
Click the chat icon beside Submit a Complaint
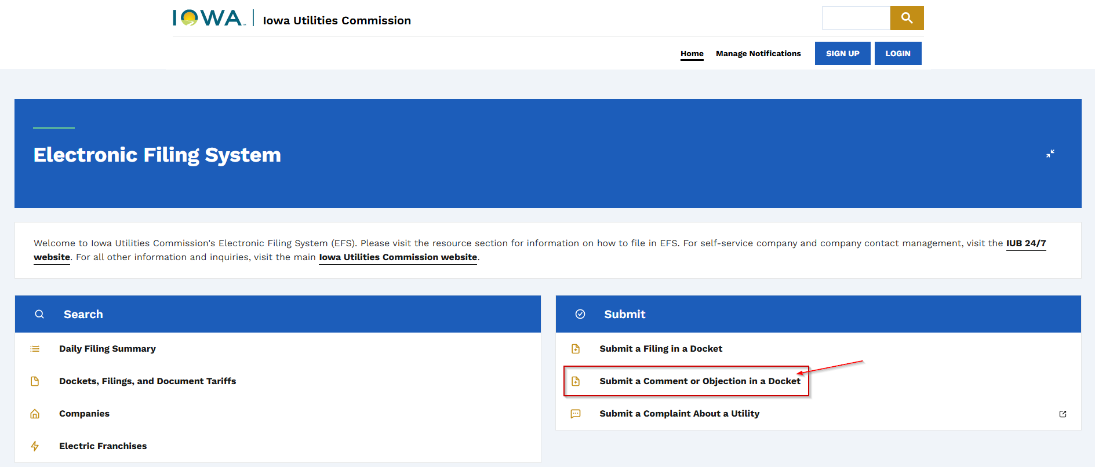(576, 414)
